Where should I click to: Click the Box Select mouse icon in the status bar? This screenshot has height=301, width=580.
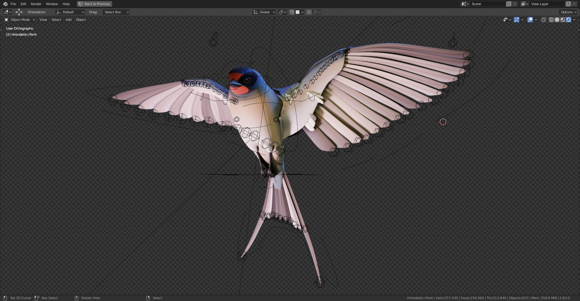37,298
